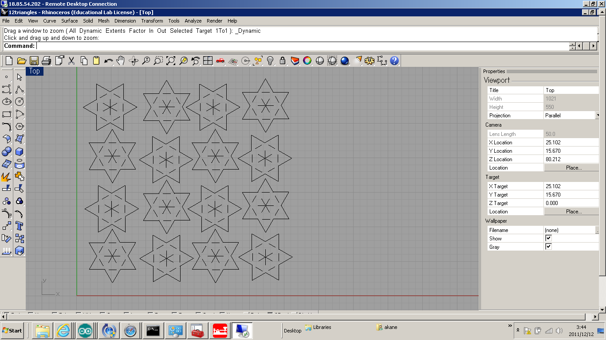Click the target Location Place button
The image size is (606, 340).
[x=573, y=212]
